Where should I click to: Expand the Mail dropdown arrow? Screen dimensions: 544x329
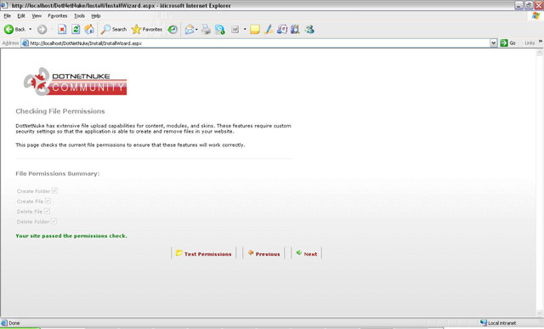coord(196,30)
